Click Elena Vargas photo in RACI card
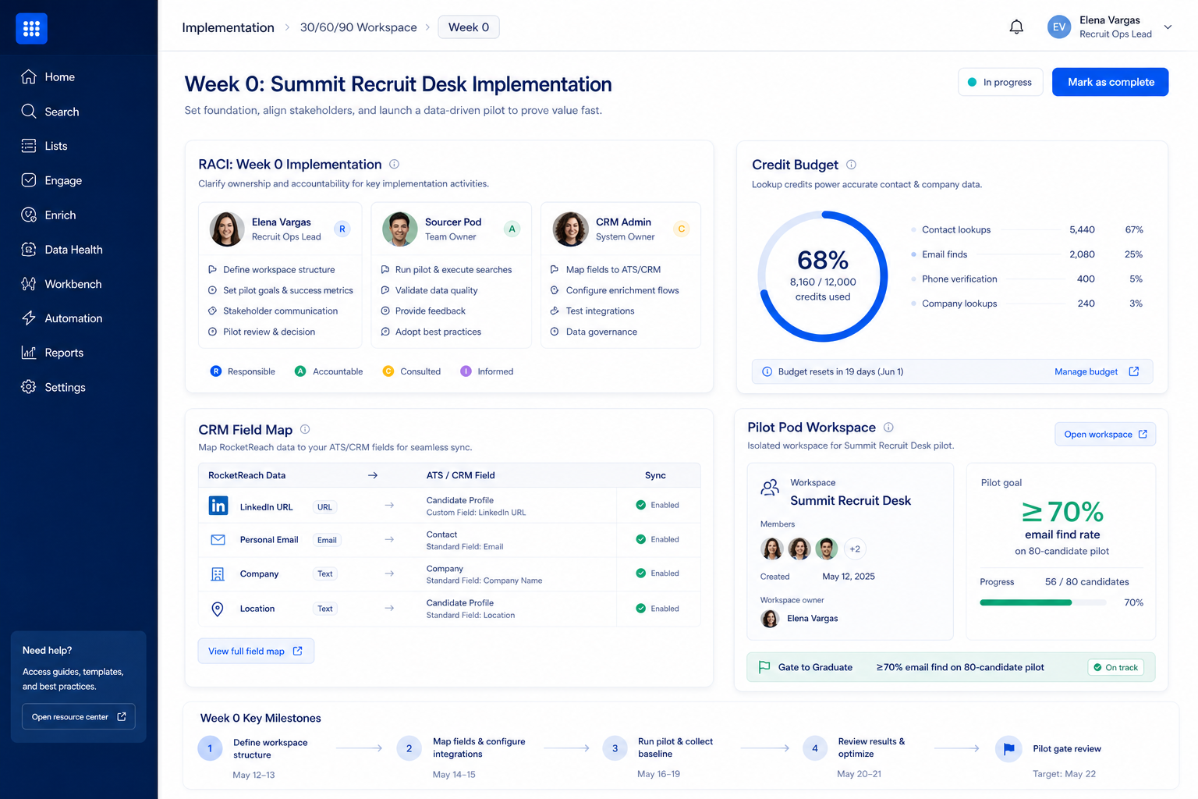 coord(227,229)
